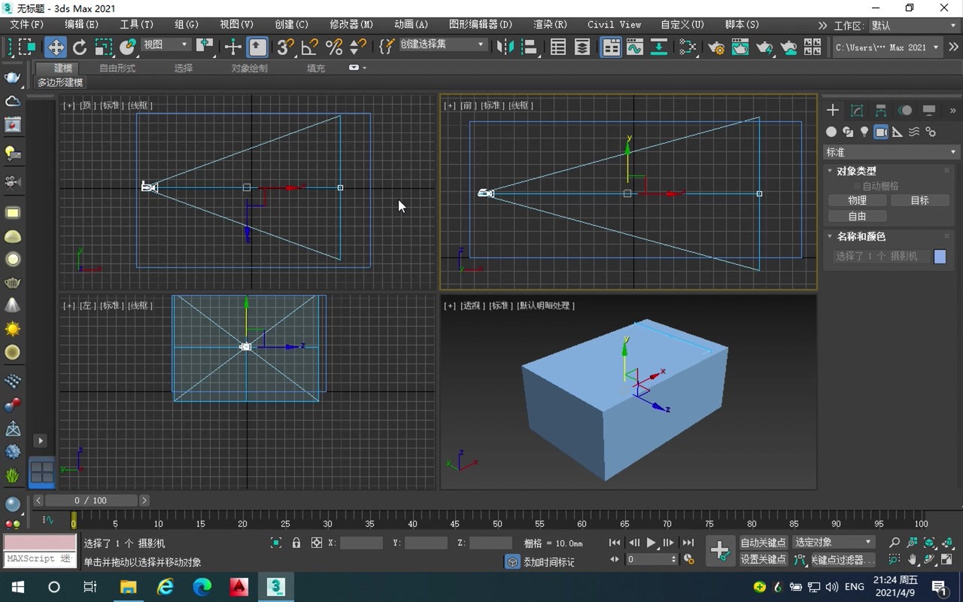Open the 视图 reference coordinate dropdown
Image resolution: width=963 pixels, height=602 pixels.
click(166, 45)
